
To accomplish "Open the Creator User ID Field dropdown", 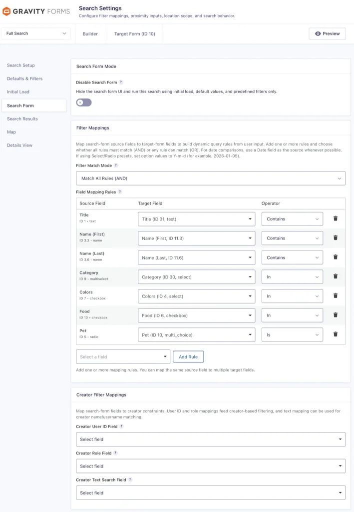I will click(211, 439).
